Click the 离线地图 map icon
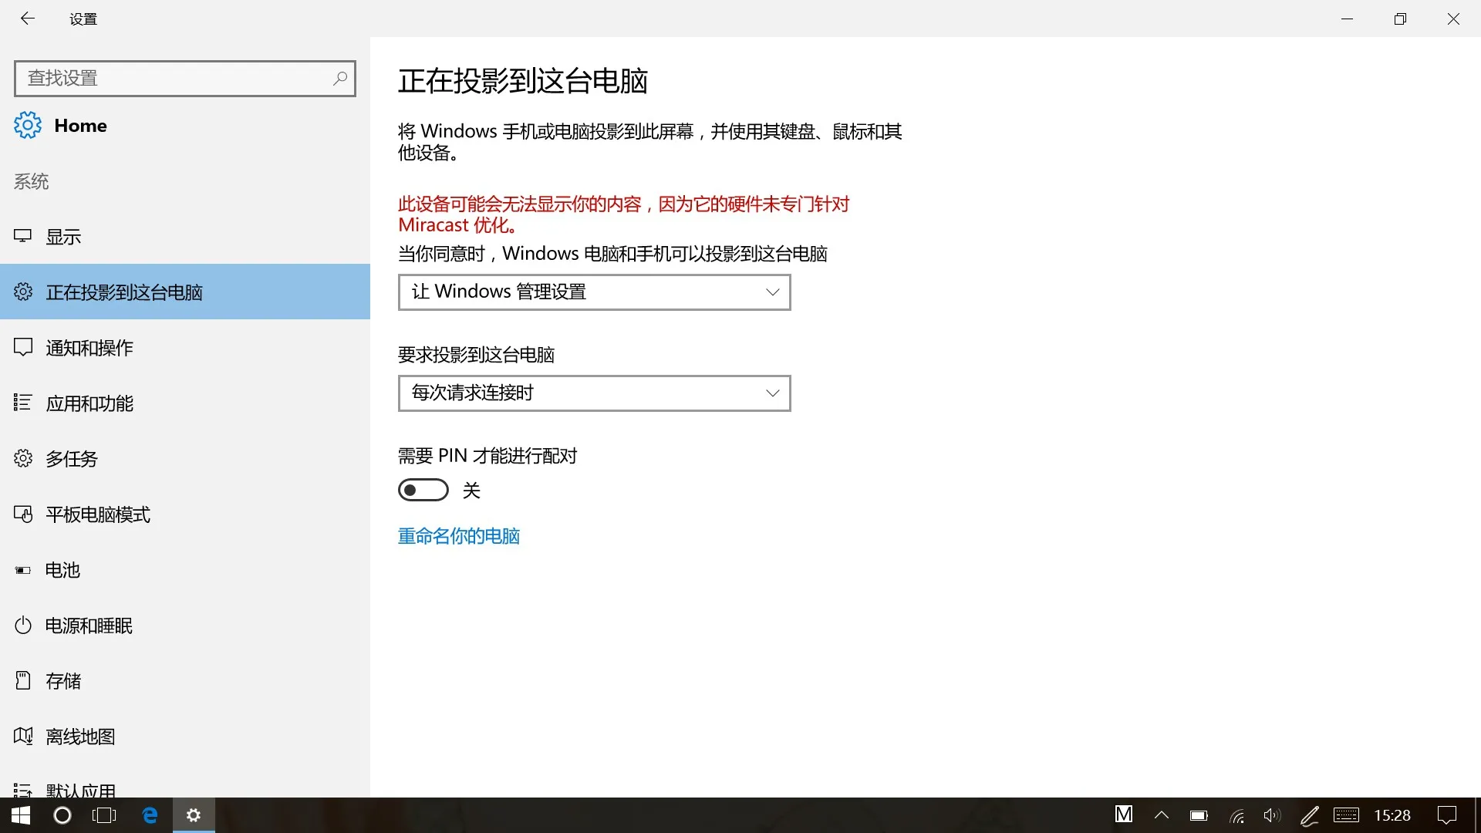Viewport: 1481px width, 833px height. tap(23, 736)
